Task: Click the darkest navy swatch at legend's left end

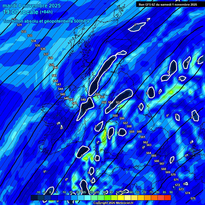Action: point(34,198)
